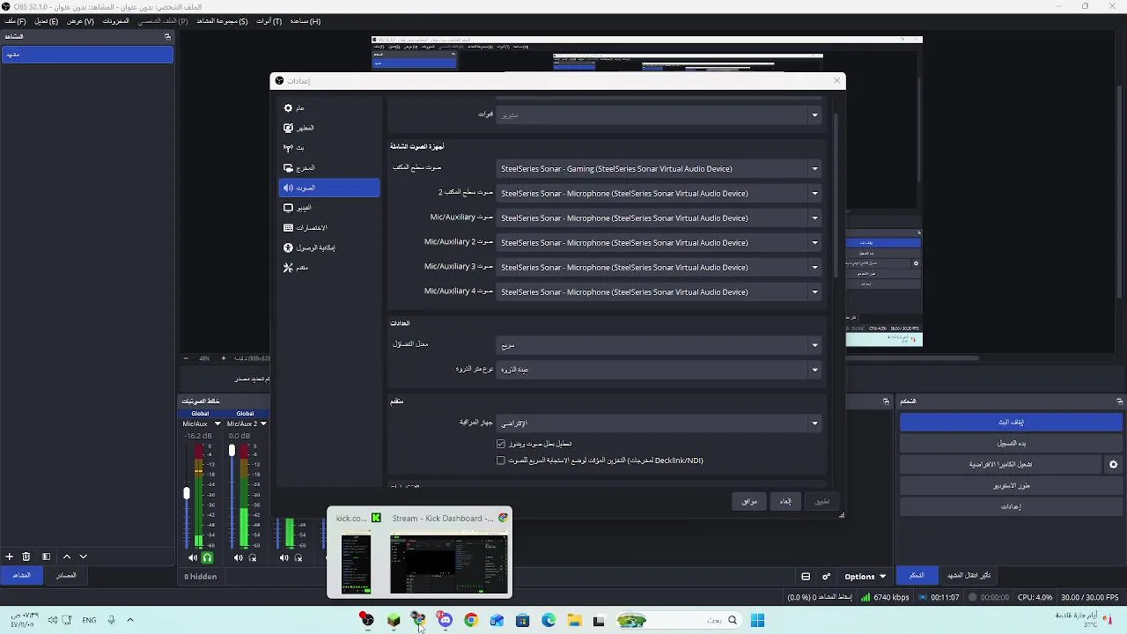Image resolution: width=1127 pixels, height=634 pixels.
Task: Open the Help menu
Action: 305,21
